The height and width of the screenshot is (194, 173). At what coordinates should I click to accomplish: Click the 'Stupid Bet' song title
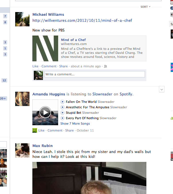click(73, 113)
